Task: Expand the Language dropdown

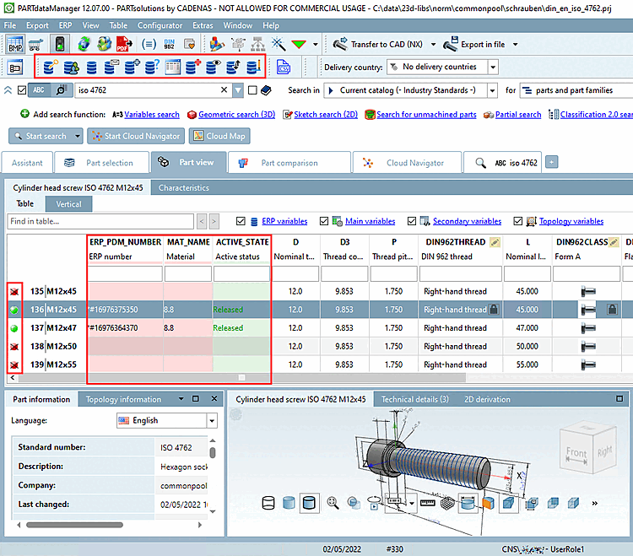Action: [211, 420]
